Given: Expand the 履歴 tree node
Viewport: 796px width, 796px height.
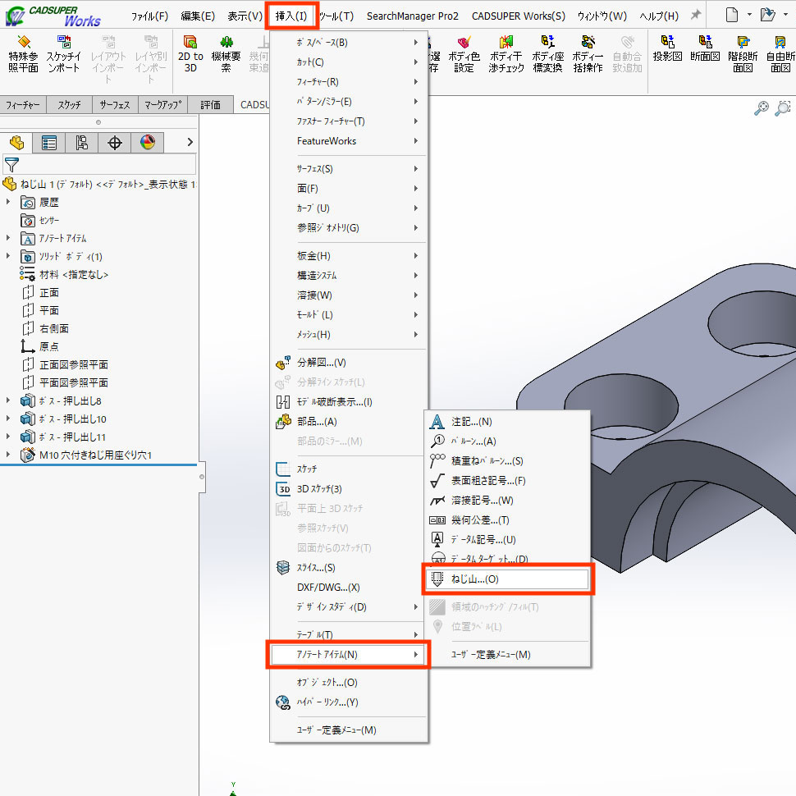Looking at the screenshot, I should click(9, 202).
